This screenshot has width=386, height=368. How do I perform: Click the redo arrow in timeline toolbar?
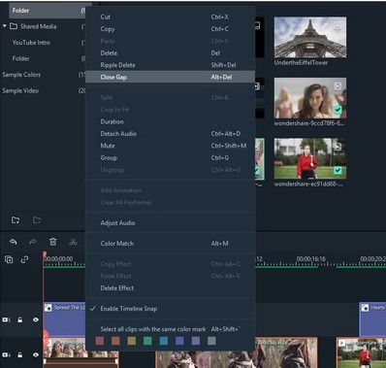33,242
